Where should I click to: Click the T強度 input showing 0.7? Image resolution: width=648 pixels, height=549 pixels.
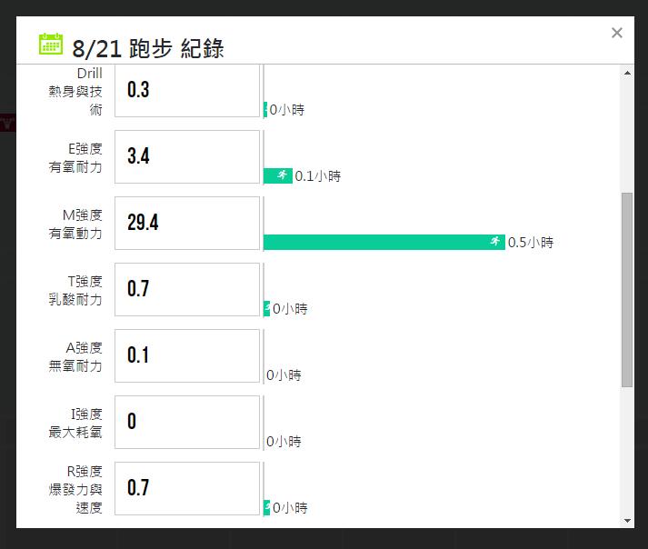[187, 289]
